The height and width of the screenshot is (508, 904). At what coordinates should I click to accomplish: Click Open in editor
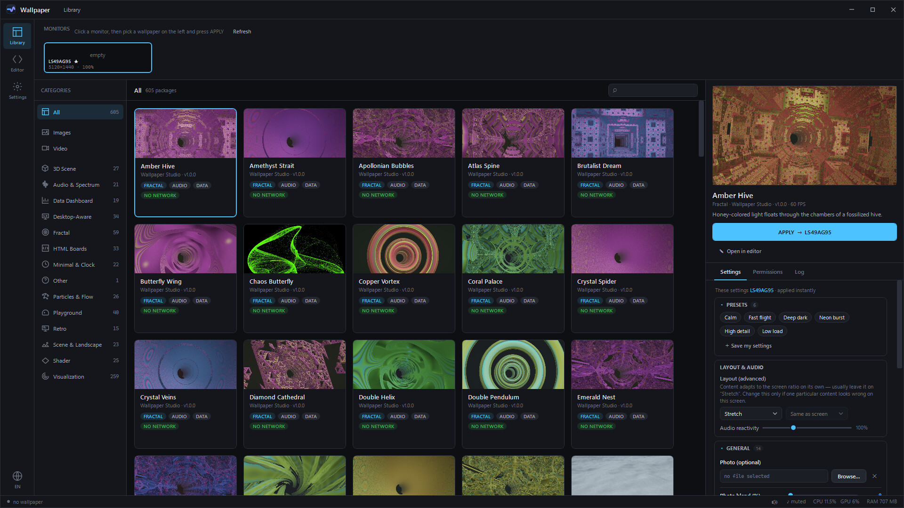click(x=740, y=251)
